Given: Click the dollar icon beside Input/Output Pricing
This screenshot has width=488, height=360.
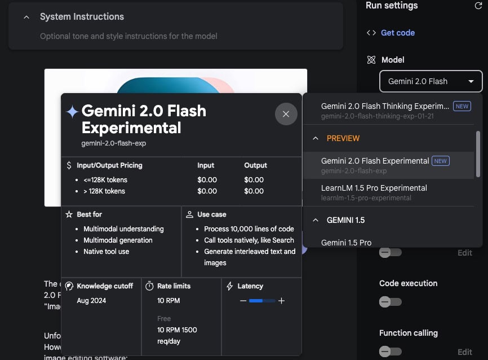Looking at the screenshot, I should pyautogui.click(x=69, y=165).
